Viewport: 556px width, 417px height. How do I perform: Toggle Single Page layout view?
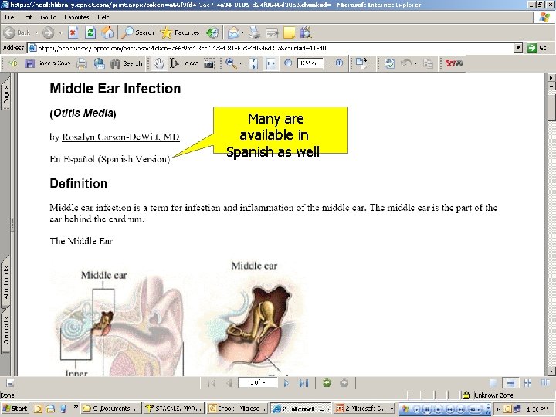(x=493, y=383)
